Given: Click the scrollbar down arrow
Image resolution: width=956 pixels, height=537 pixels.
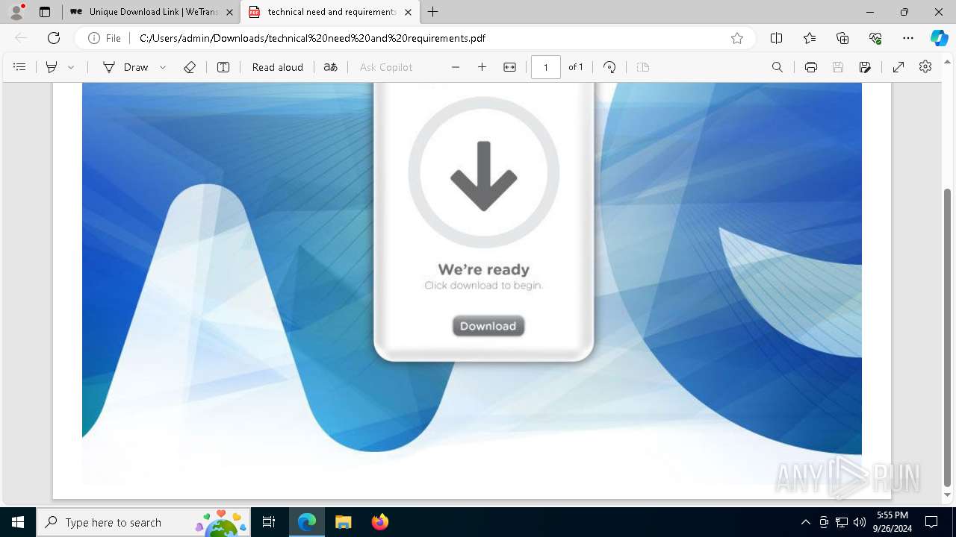Looking at the screenshot, I should click(948, 494).
